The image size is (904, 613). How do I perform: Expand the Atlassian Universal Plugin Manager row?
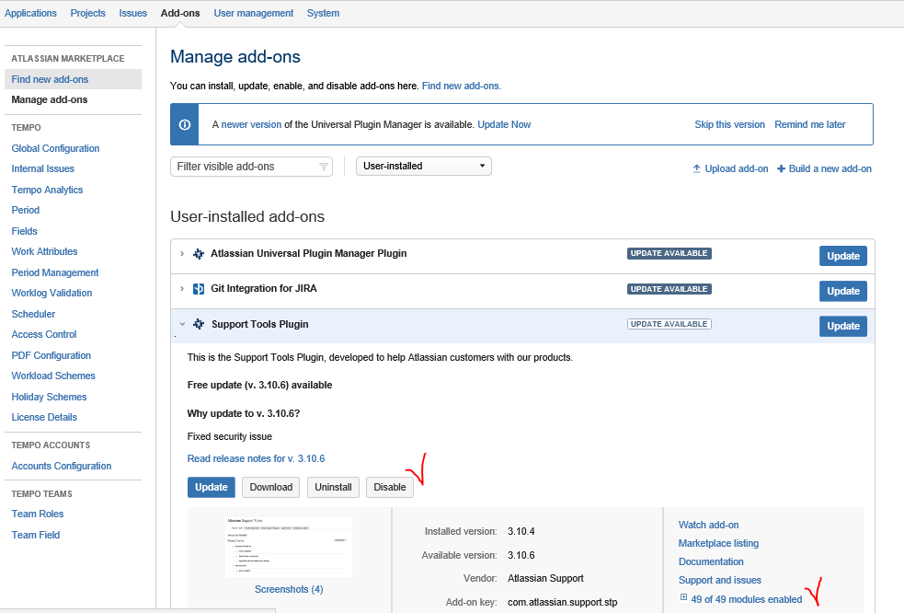[x=182, y=253]
